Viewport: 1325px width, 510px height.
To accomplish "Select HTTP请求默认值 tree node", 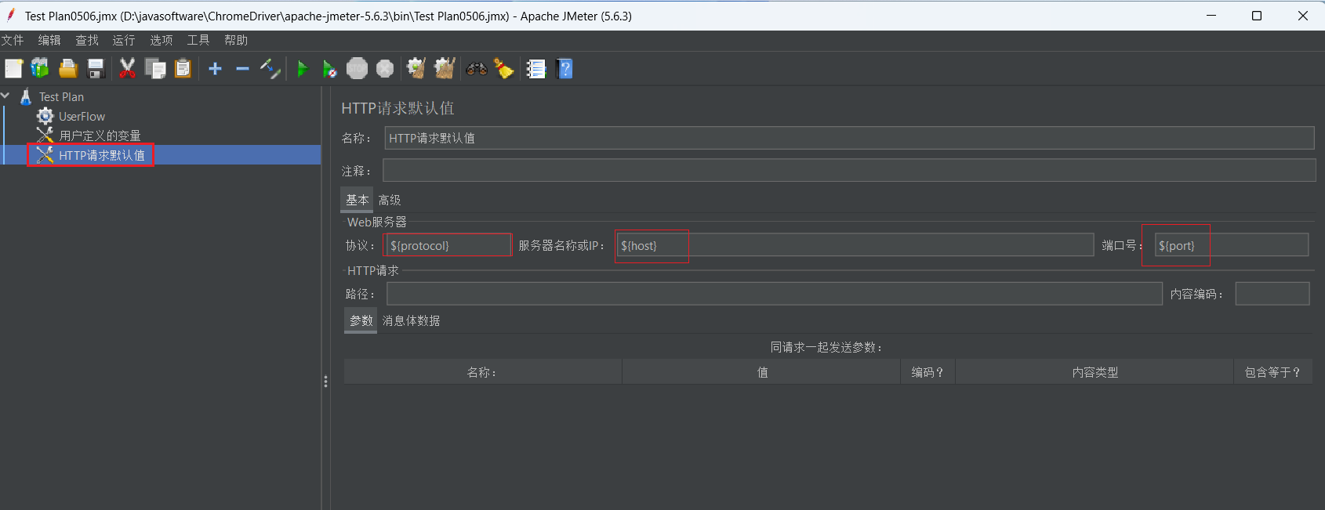I will click(102, 155).
